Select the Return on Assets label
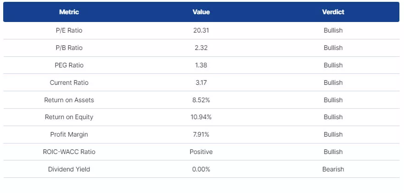The height and width of the screenshot is (193, 404). click(69, 100)
